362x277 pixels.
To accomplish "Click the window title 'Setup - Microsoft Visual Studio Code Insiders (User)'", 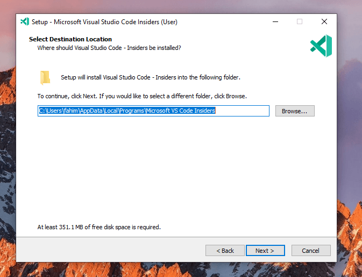I will [x=104, y=22].
